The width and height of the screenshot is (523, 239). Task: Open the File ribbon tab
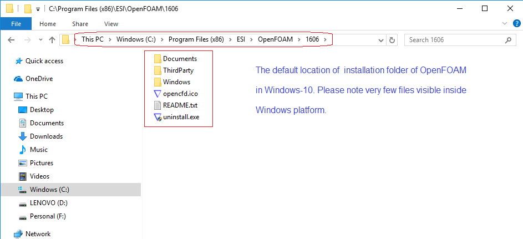point(16,24)
